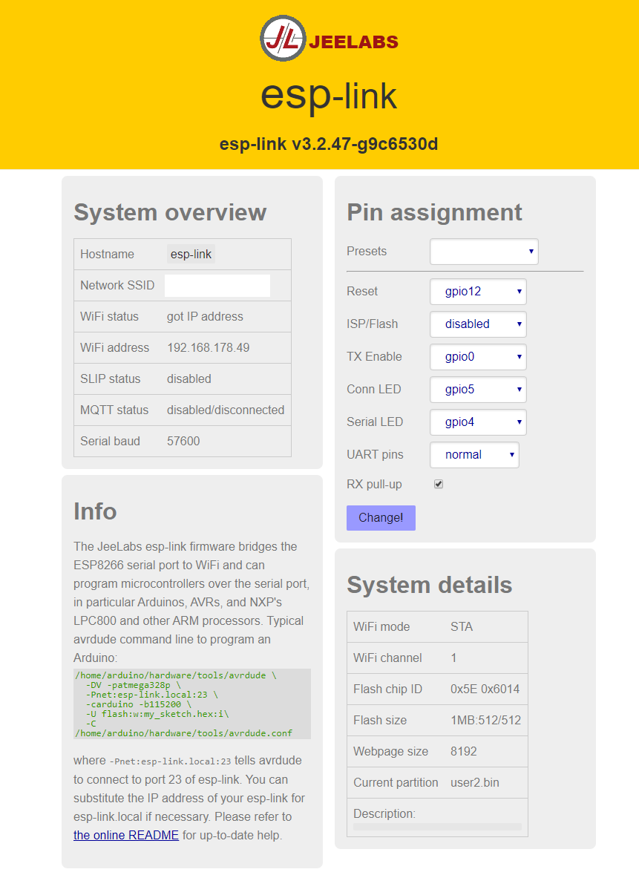Open the online README link
Screen dimensions: 639x875
(126, 835)
